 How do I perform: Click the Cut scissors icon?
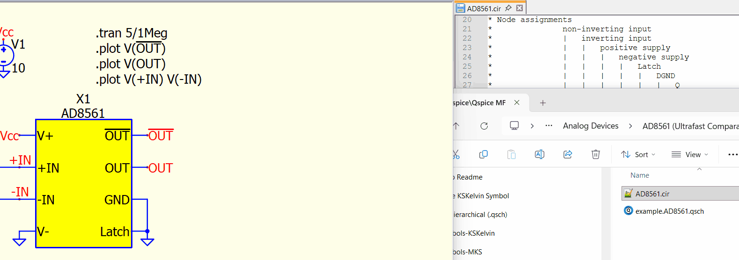[x=456, y=154]
